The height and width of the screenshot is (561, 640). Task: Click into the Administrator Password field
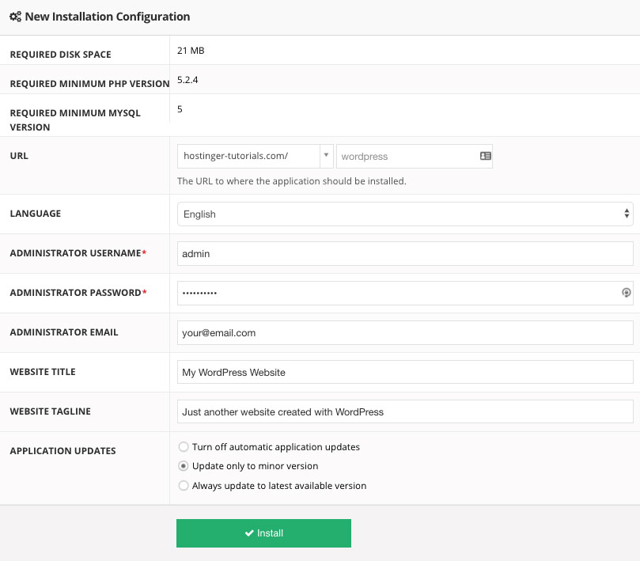(x=396, y=294)
